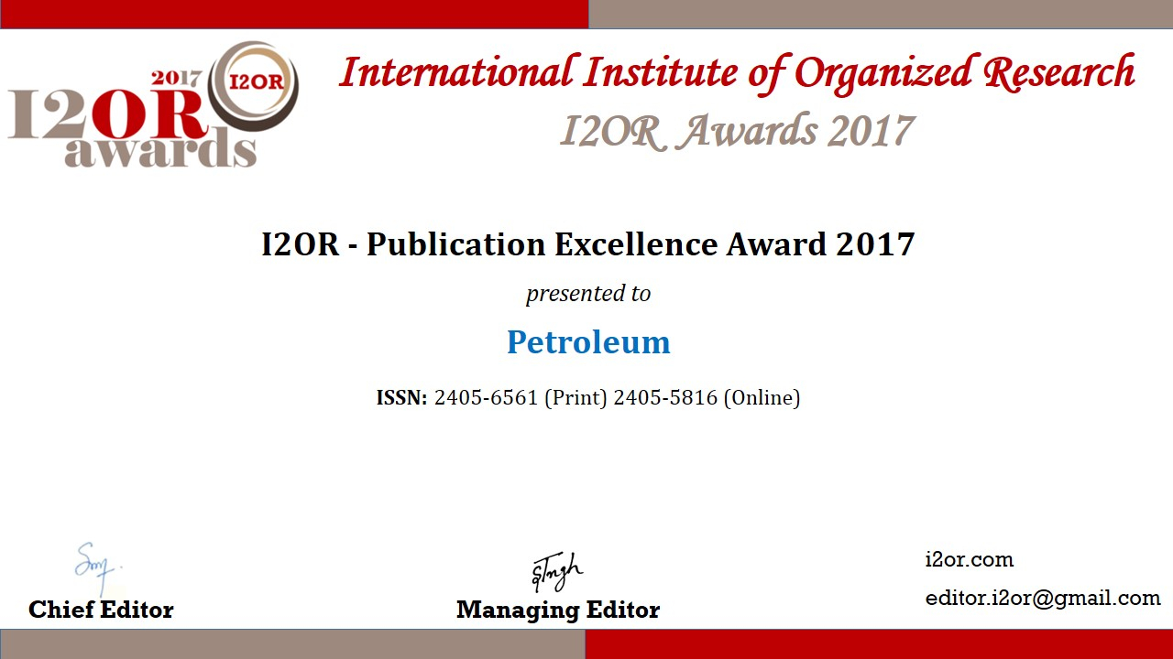Viewport: 1173px width, 659px height.
Task: Click the I2OR Awards 2017 subtitle
Action: tap(737, 131)
